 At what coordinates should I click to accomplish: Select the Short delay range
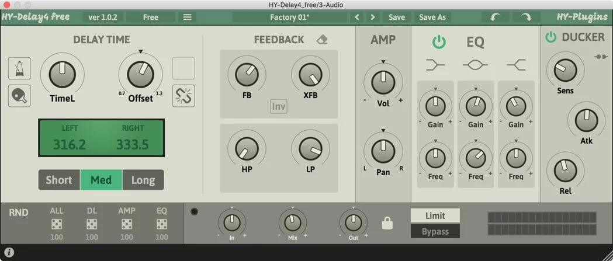59,180
